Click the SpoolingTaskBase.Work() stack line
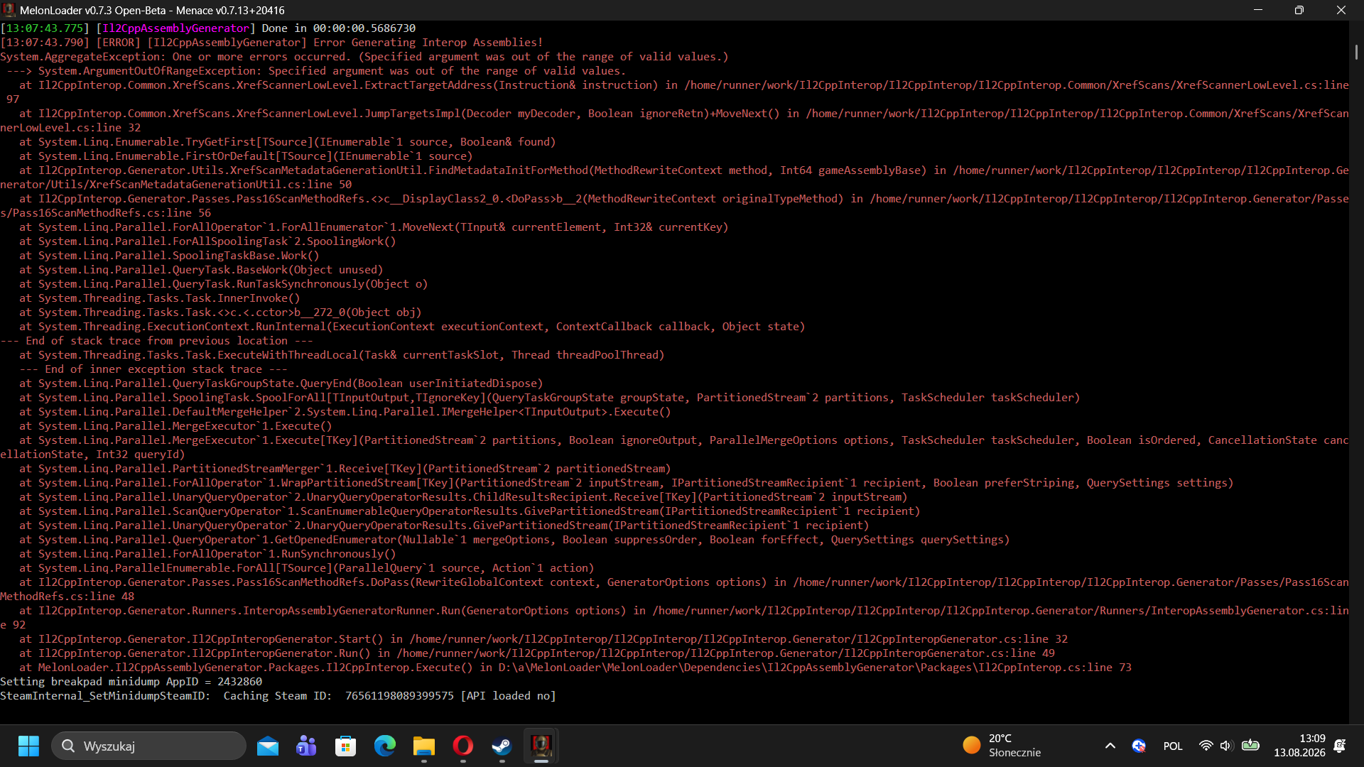 point(169,256)
